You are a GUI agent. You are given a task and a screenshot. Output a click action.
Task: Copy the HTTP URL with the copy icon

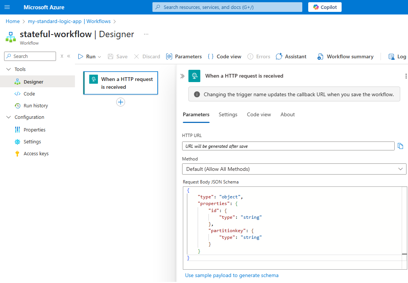[400, 146]
